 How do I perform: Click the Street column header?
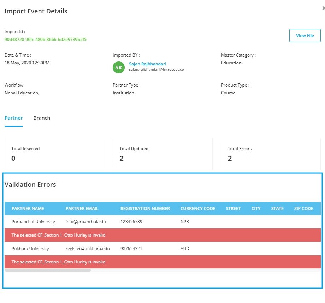point(233,208)
